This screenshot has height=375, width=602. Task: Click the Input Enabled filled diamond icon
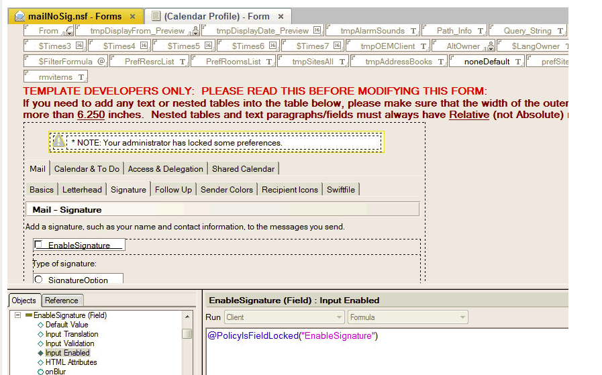click(x=40, y=353)
